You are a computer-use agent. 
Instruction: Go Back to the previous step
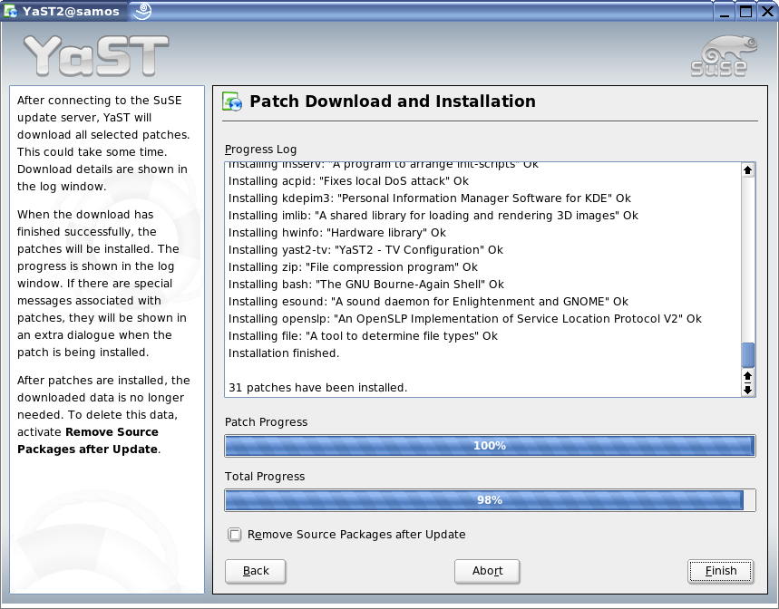(256, 571)
